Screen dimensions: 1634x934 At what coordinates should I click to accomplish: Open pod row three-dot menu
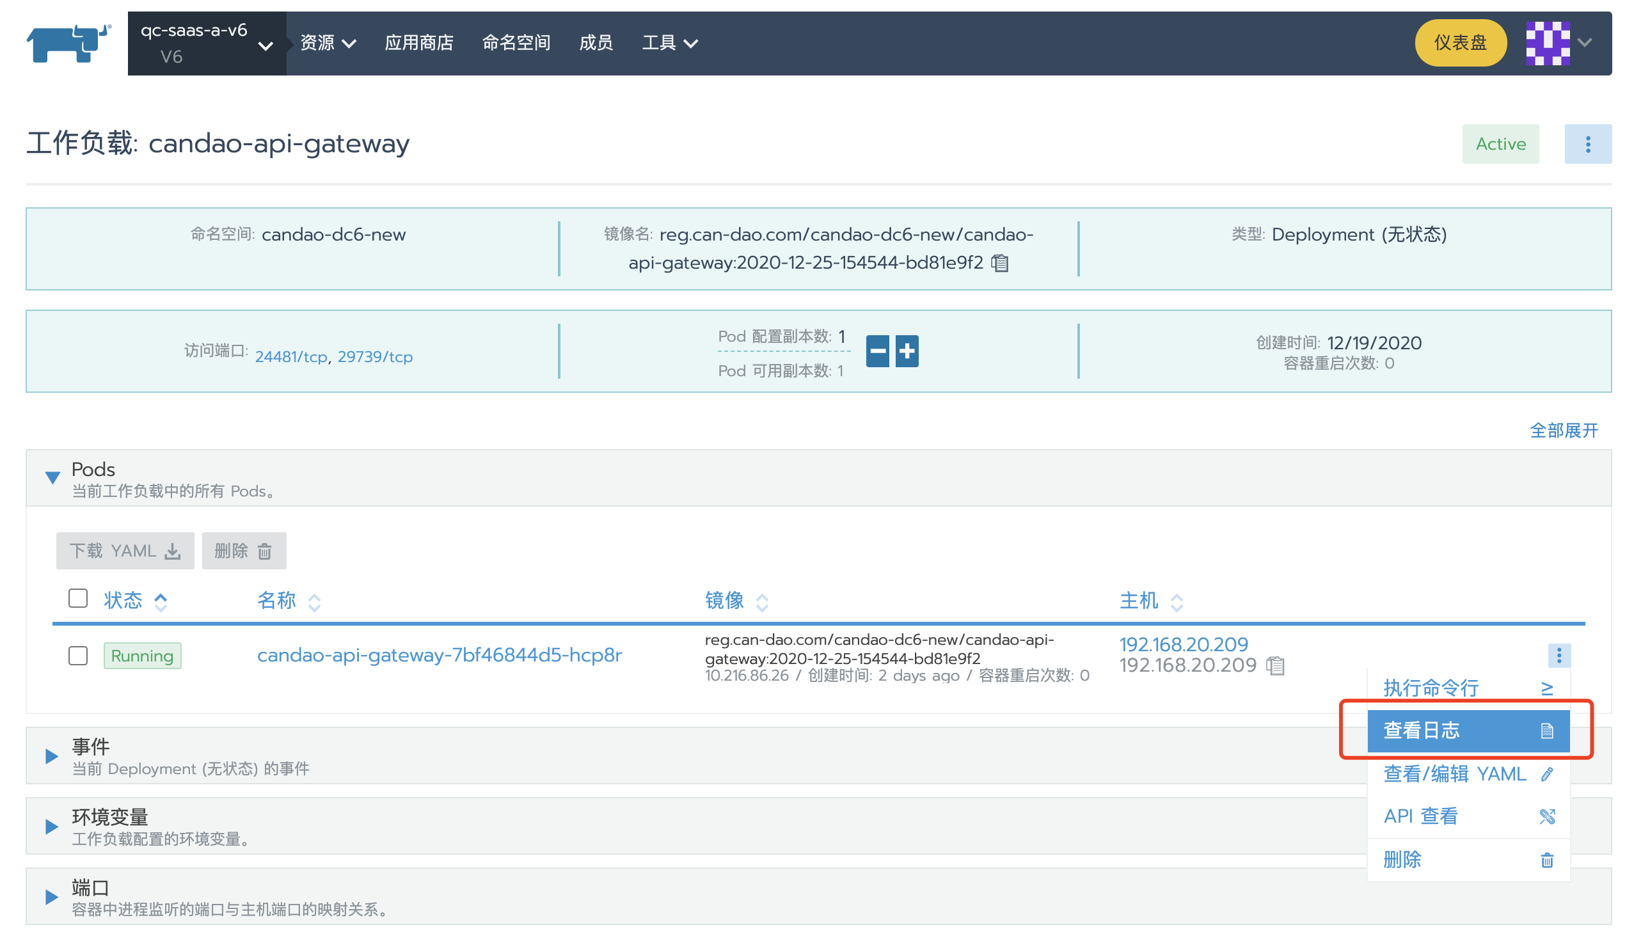tap(1559, 656)
